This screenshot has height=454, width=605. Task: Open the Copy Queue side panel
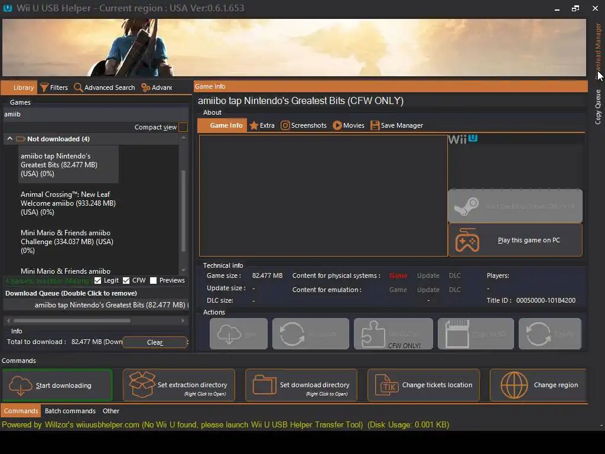[598, 107]
